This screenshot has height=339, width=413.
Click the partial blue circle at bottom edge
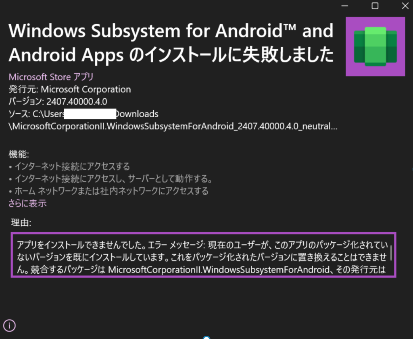[x=206, y=337]
